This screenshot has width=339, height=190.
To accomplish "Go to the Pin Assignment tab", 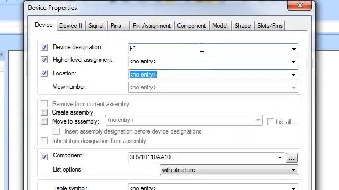I will tap(152, 26).
